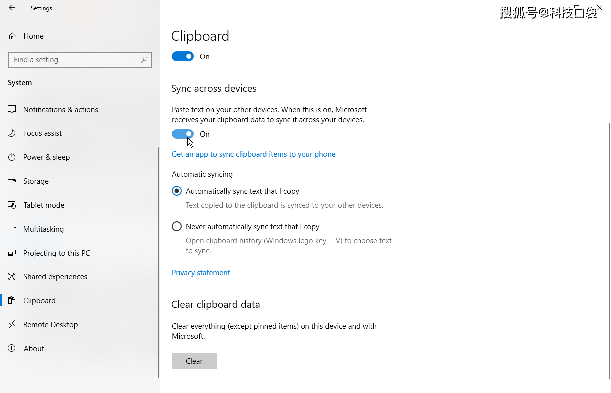This screenshot has width=611, height=393.
Task: Click the Notifications & actions icon
Action: 12,109
